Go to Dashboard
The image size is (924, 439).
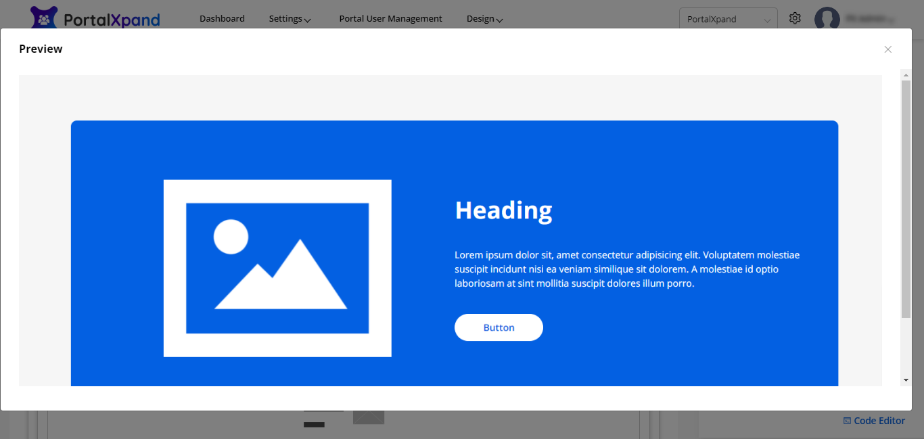222,19
